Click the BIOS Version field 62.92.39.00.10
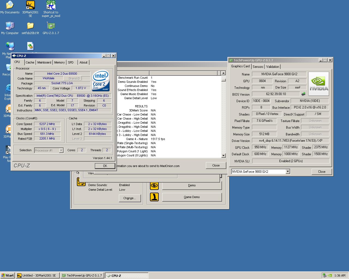The height and width of the screenshot is (279, 349). tap(276, 94)
